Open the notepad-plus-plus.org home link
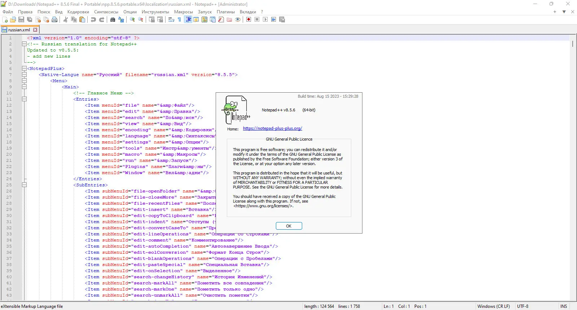577x310 pixels. click(273, 128)
